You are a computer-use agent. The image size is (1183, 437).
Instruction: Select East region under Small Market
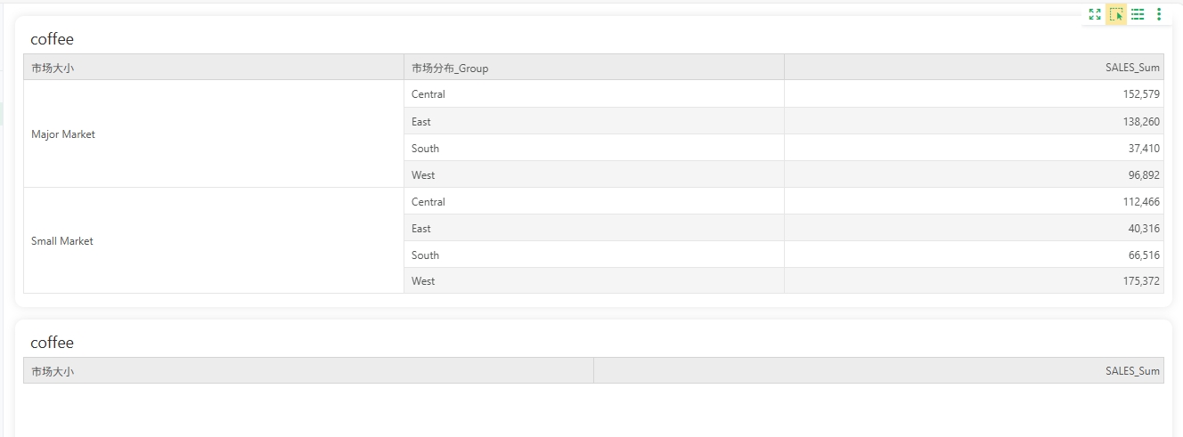[421, 229]
